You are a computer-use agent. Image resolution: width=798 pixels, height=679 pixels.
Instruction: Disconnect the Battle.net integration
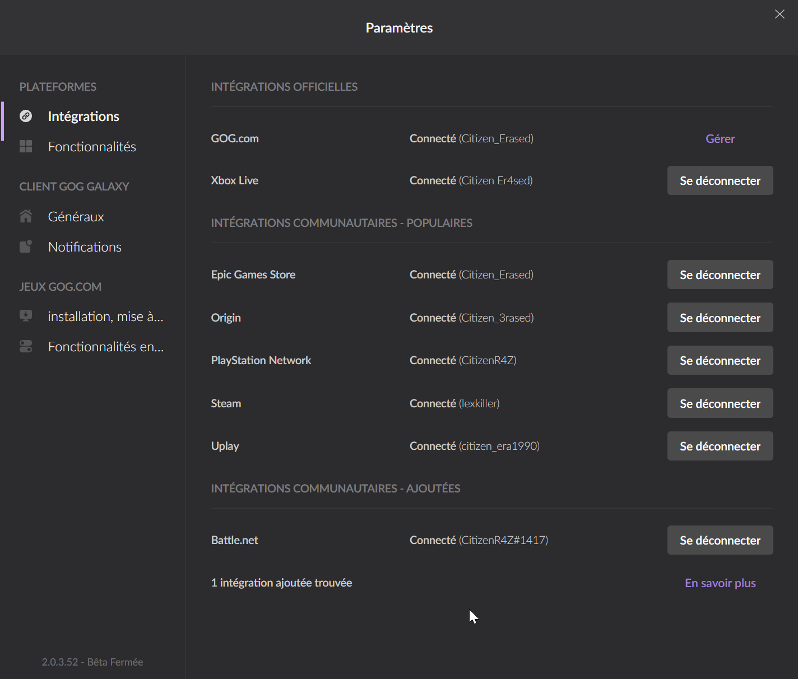(720, 540)
